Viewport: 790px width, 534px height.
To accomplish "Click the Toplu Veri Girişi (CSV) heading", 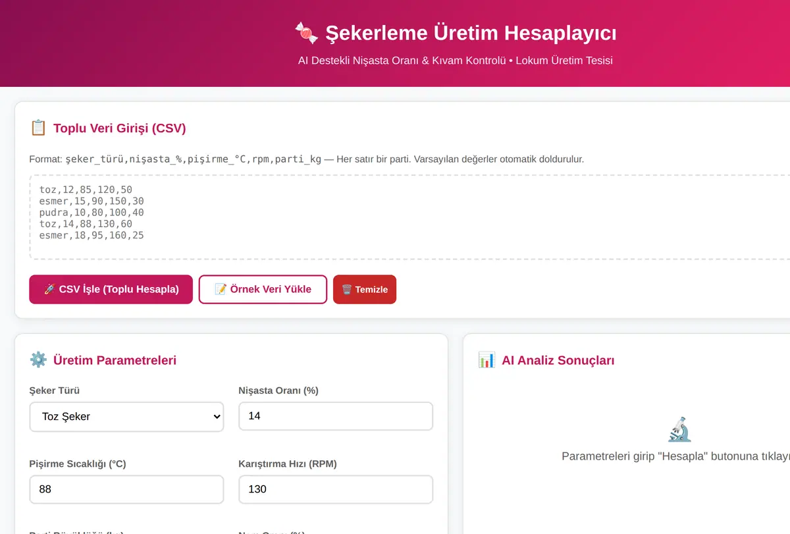I will [119, 128].
